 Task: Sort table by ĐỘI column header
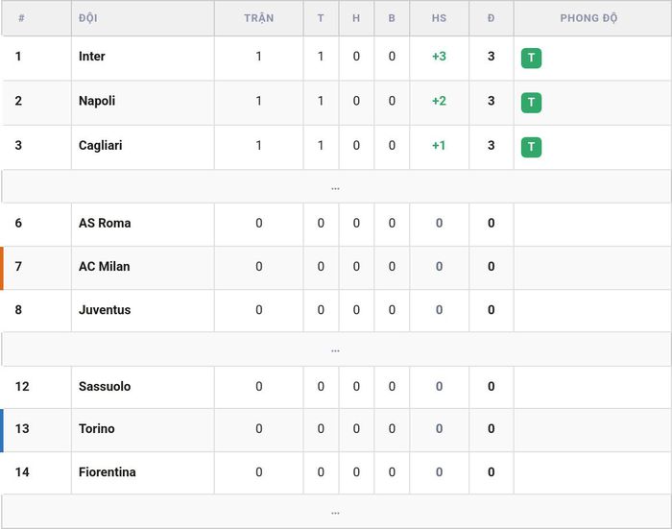pyautogui.click(x=88, y=18)
